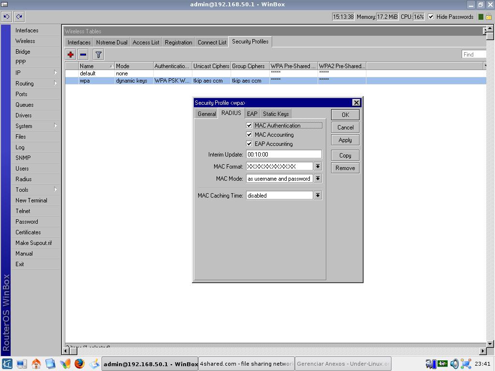
Task: Expand the Tools submenu
Action: click(x=56, y=189)
